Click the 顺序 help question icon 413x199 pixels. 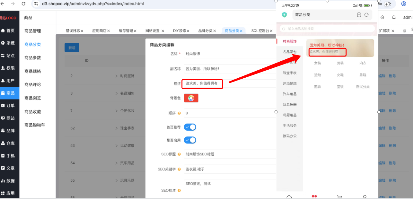coord(179,113)
